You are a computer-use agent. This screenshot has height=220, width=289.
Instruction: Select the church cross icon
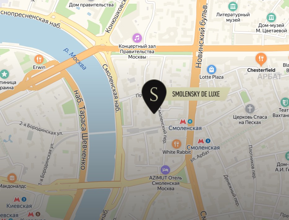pyautogui.click(x=250, y=109)
